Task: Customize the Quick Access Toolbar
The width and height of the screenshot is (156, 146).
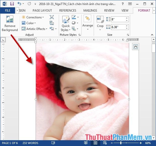Action: click(35, 4)
